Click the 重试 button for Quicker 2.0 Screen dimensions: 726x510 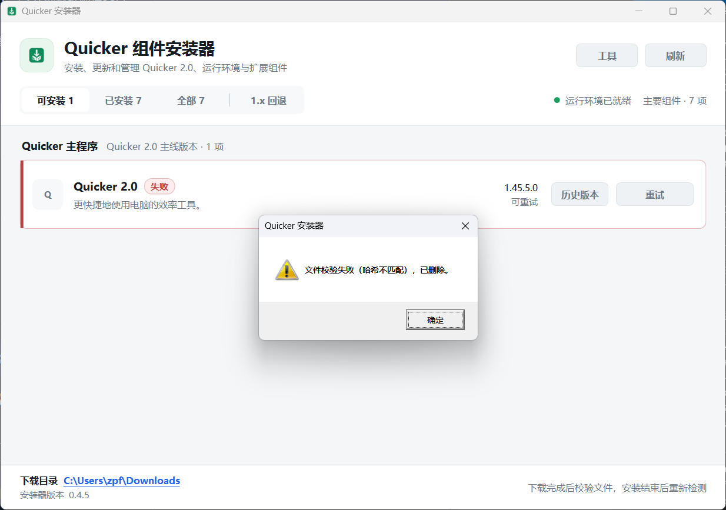[x=654, y=195]
